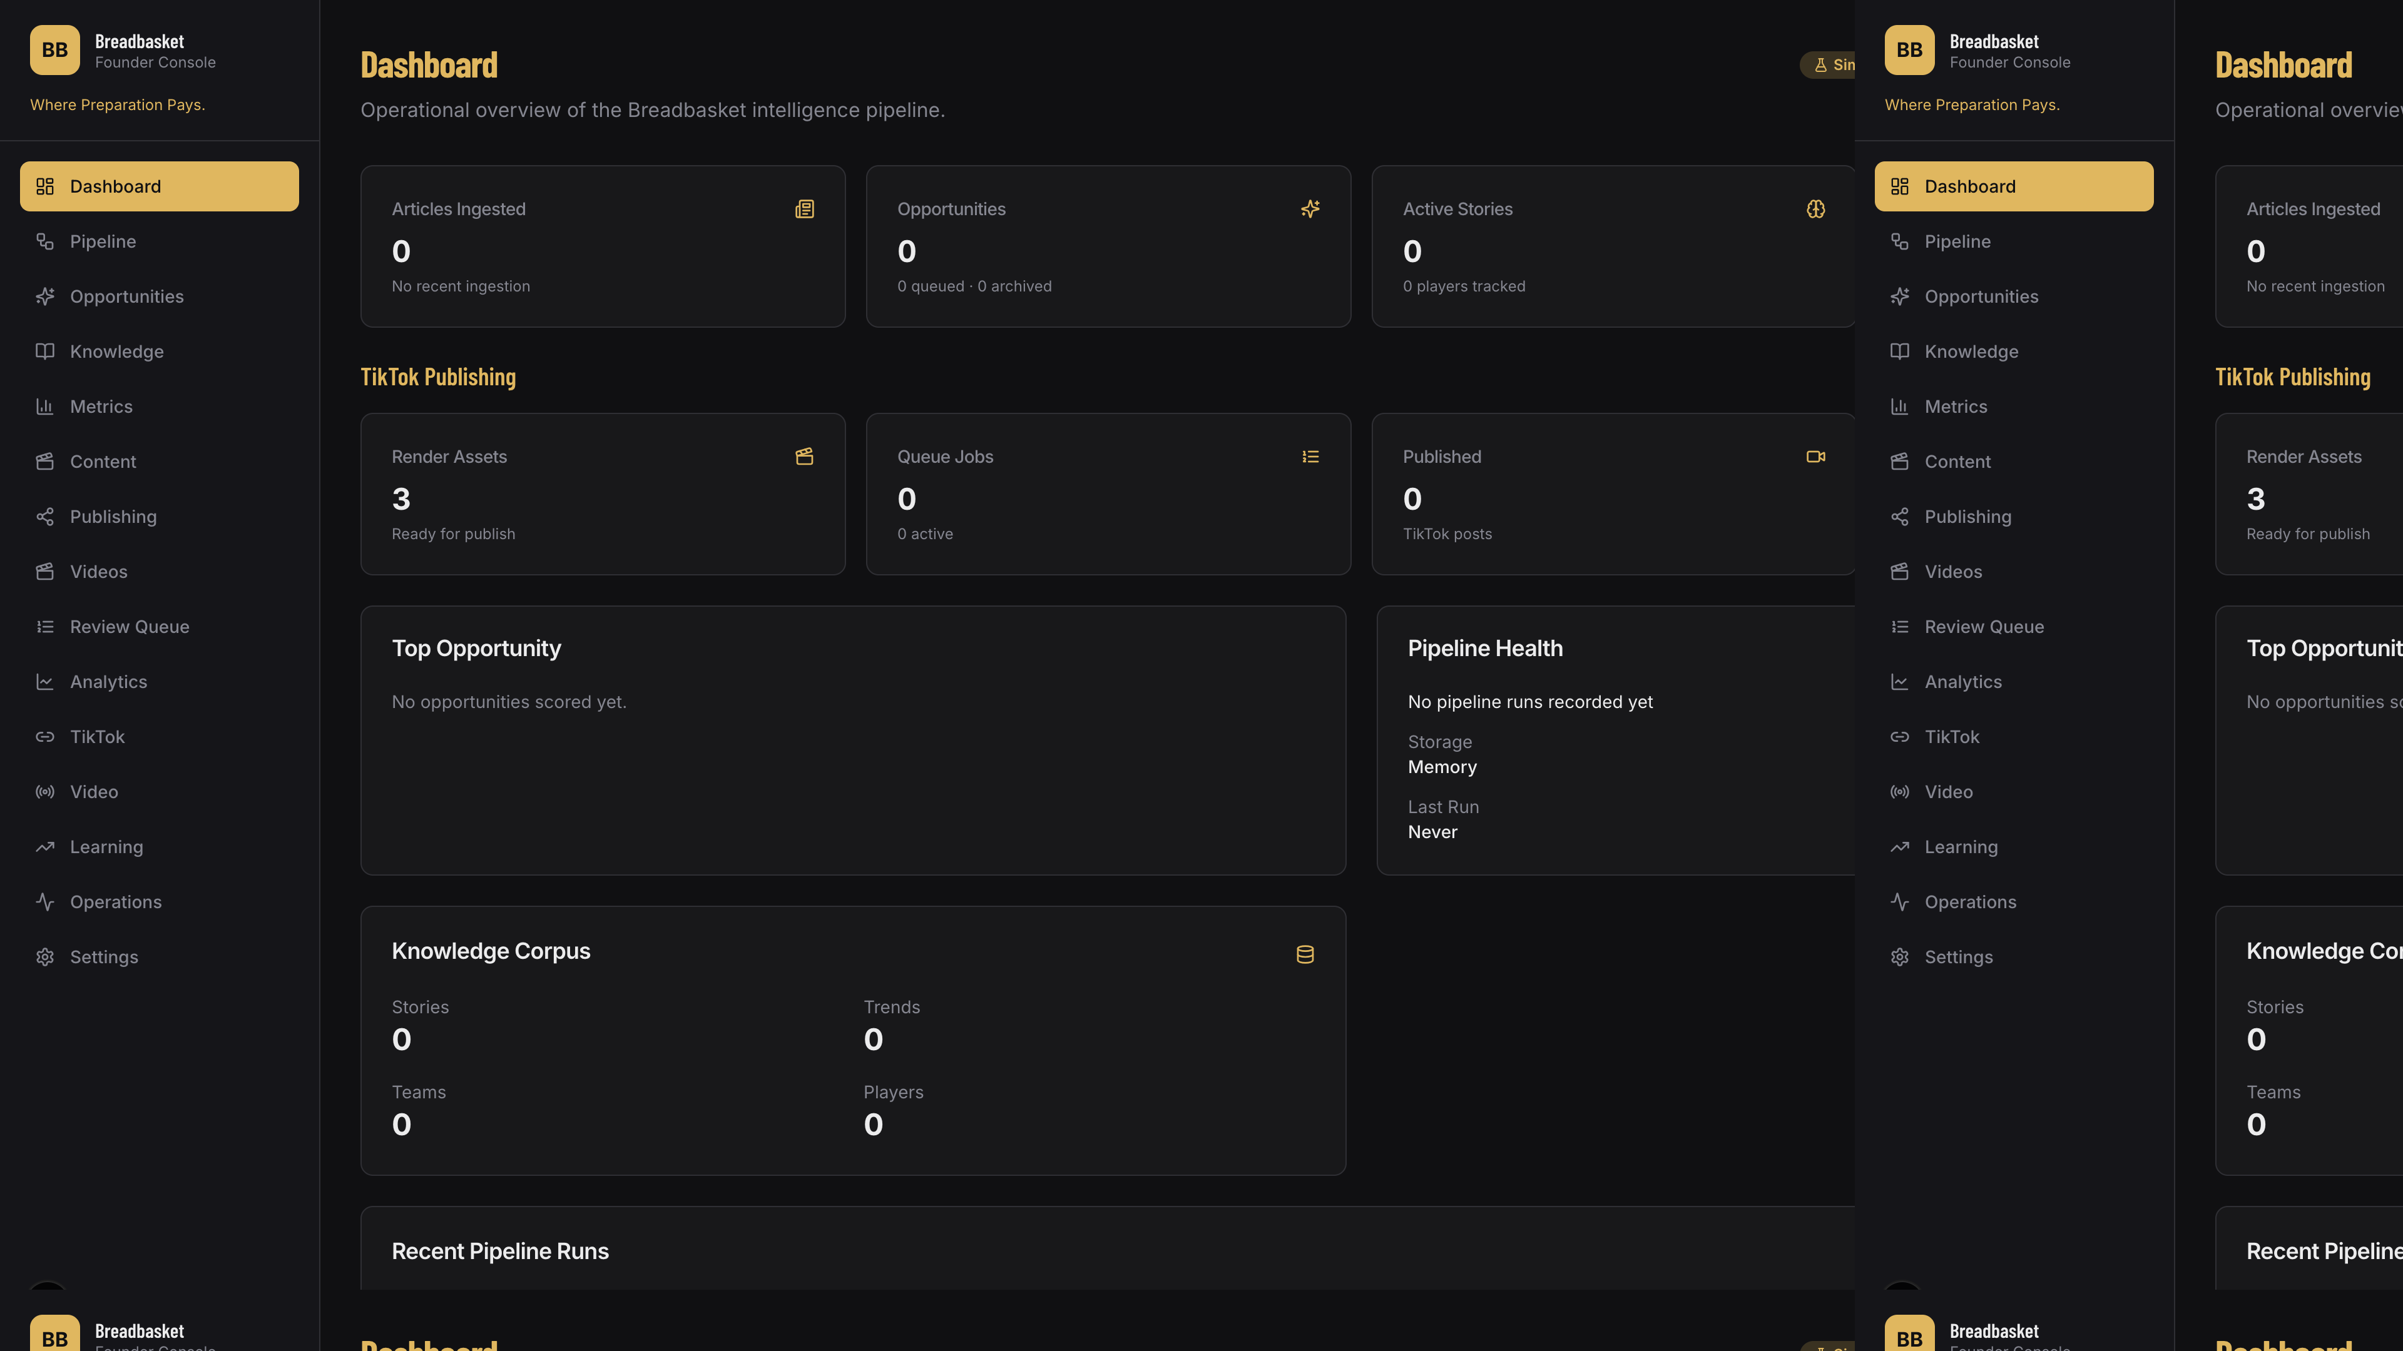
Task: Click the database icon on the Knowledge Corpus card
Action: pos(1305,954)
